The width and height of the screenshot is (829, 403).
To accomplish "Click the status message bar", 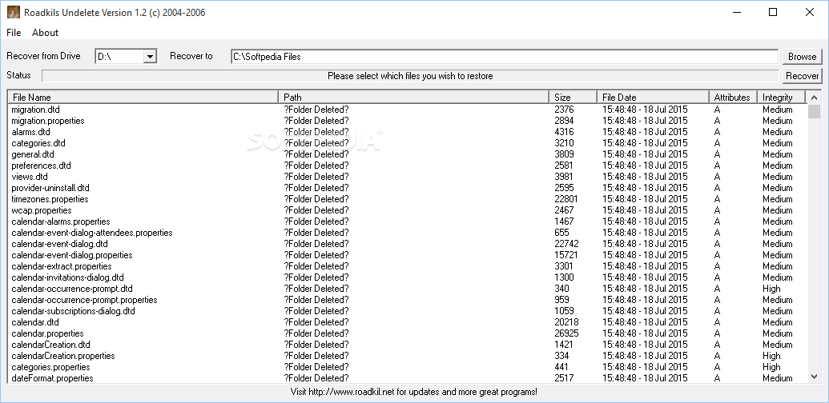I will 410,76.
